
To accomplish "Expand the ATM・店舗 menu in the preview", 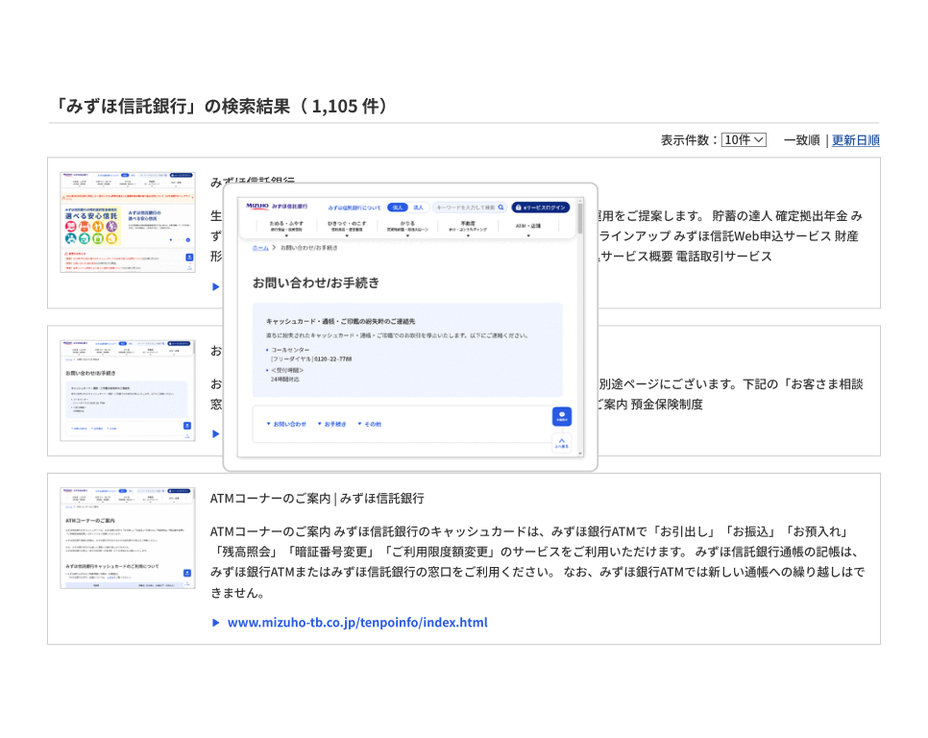I will (528, 227).
